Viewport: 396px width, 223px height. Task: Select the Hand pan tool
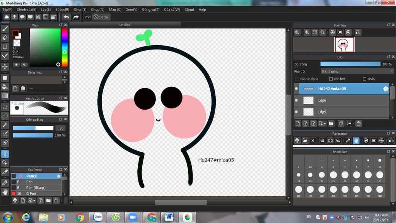(x=5, y=192)
